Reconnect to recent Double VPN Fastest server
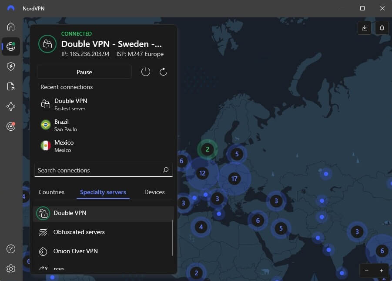Image resolution: width=392 pixels, height=281 pixels. click(x=104, y=104)
